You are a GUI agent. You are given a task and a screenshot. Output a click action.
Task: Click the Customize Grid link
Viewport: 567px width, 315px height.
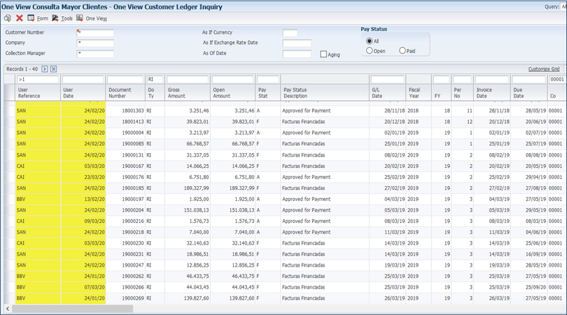pyautogui.click(x=543, y=69)
